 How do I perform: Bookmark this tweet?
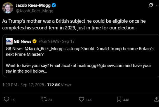tap(119, 99)
